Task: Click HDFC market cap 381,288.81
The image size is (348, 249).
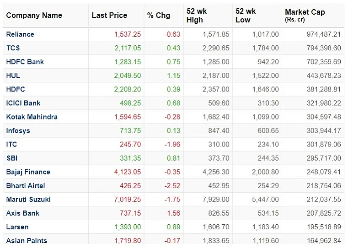Action: click(324, 89)
